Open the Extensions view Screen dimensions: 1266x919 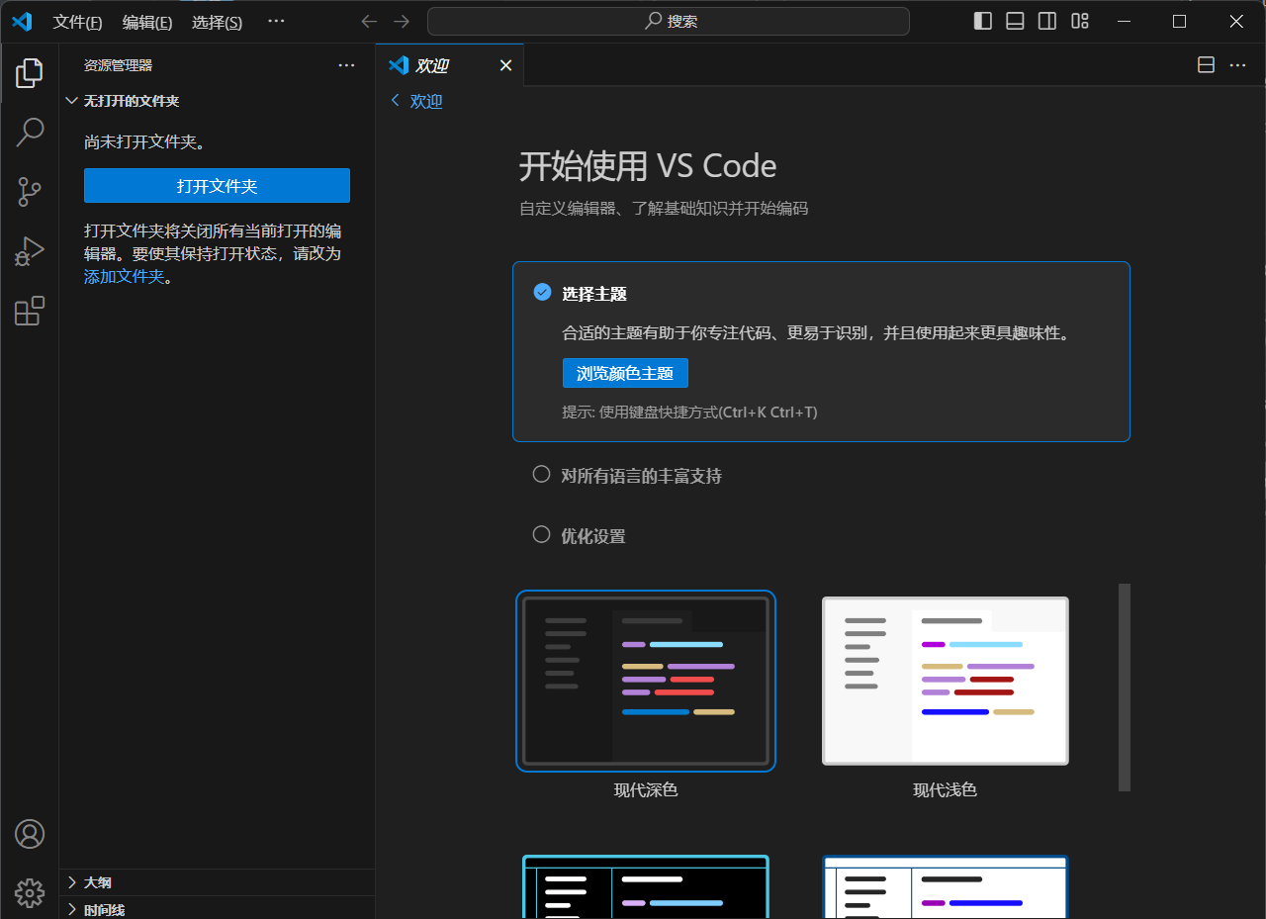(x=30, y=311)
